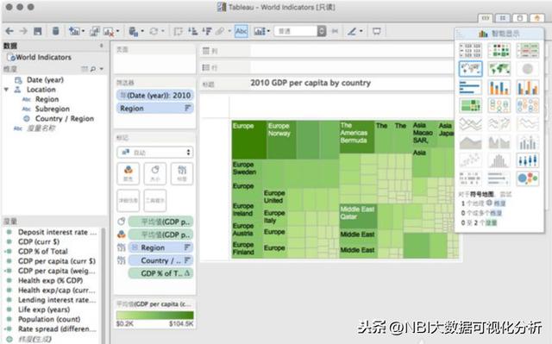The height and width of the screenshot is (344, 552).
Task: Select GDP per capita (curr $) measure
Action: [57, 261]
